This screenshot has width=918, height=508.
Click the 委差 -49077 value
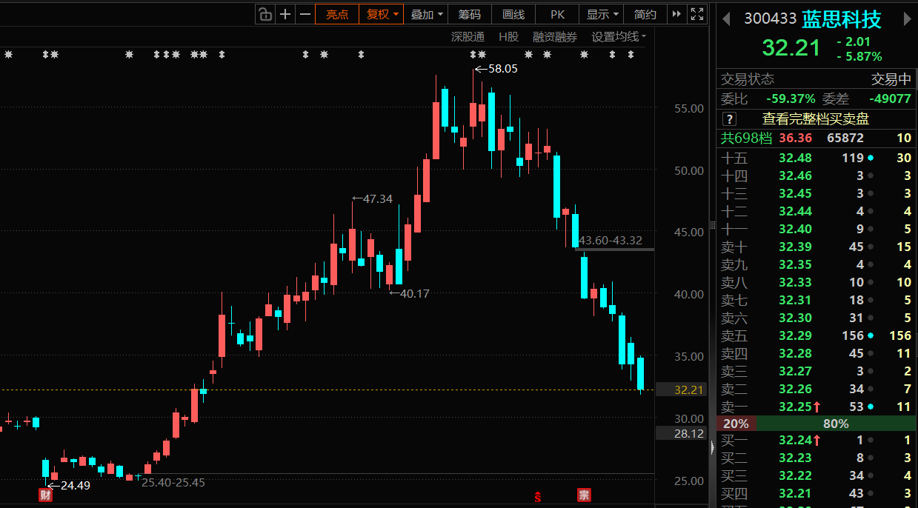point(890,98)
